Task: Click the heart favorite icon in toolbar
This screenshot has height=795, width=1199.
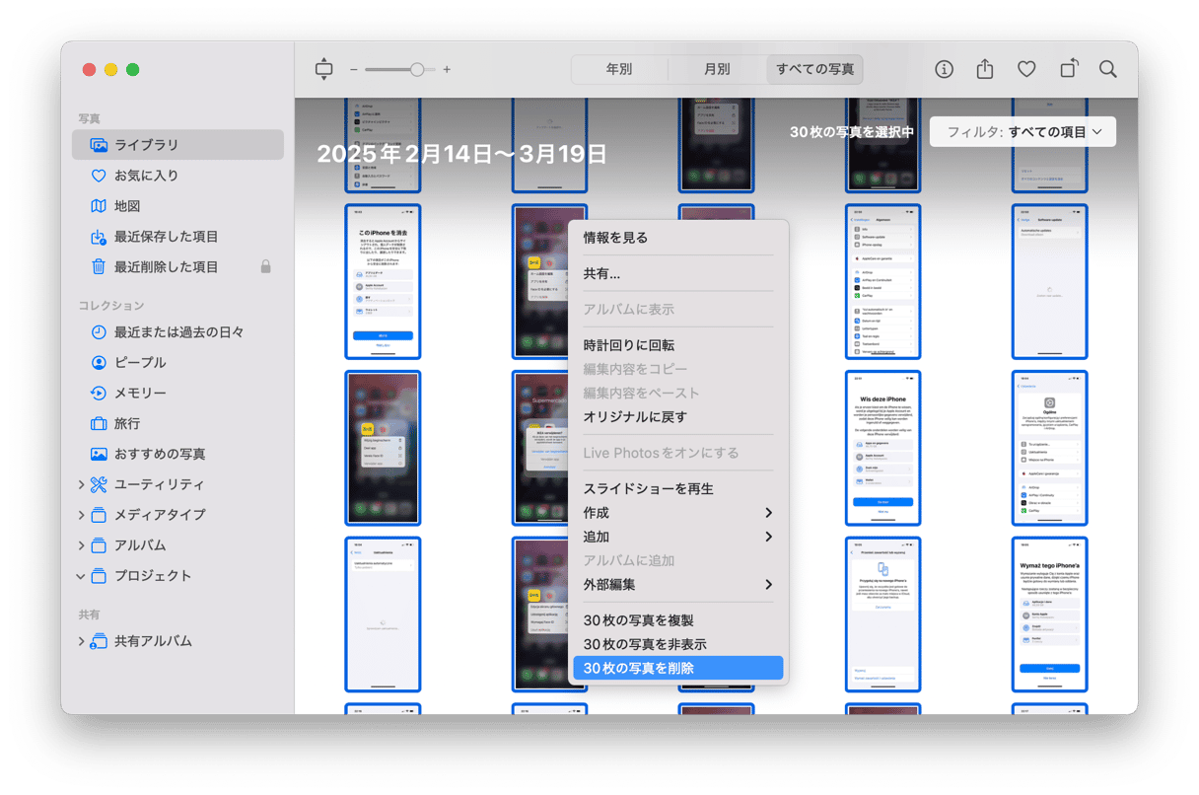Action: (1026, 69)
